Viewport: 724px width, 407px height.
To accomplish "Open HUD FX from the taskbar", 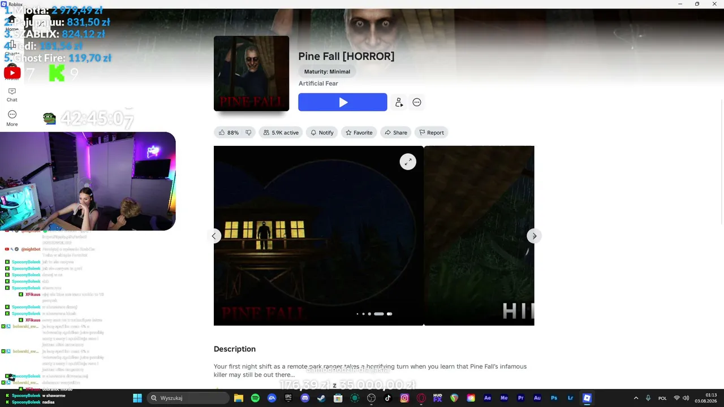I will pyautogui.click(x=437, y=398).
